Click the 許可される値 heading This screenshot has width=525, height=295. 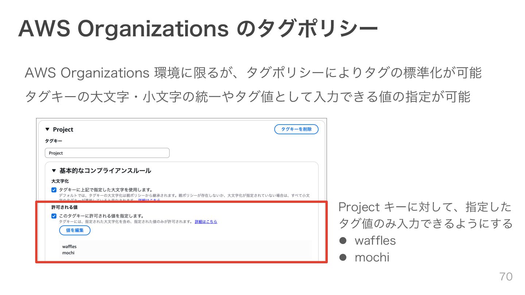coord(65,207)
